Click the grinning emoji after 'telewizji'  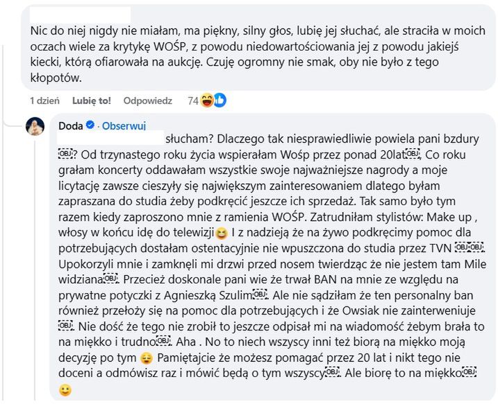222,232
